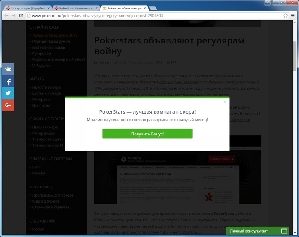Open Статьи о покере link
This screenshot has height=237, width=299.
47,93
